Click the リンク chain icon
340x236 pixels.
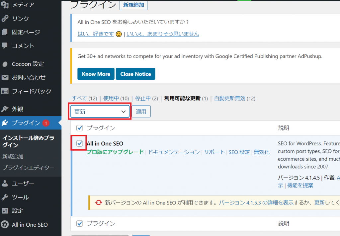click(x=5, y=18)
